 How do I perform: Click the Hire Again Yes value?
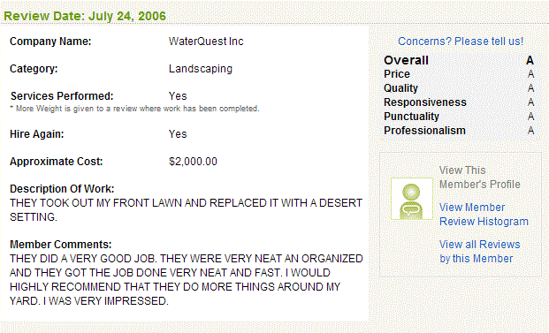tap(178, 134)
